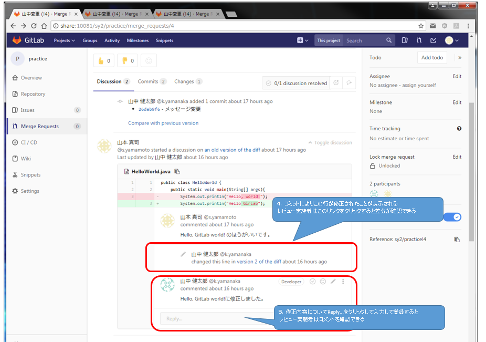Image resolution: width=486 pixels, height=342 pixels.
Task: Open the Compare with previous version link
Action: [163, 123]
